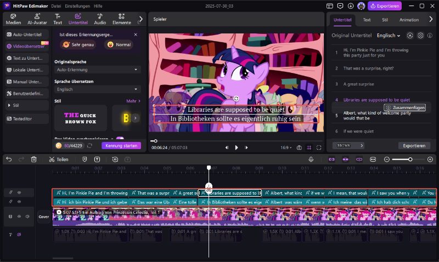Open the Datei menu
Image resolution: width=439 pixels, height=262 pixels.
56,6
